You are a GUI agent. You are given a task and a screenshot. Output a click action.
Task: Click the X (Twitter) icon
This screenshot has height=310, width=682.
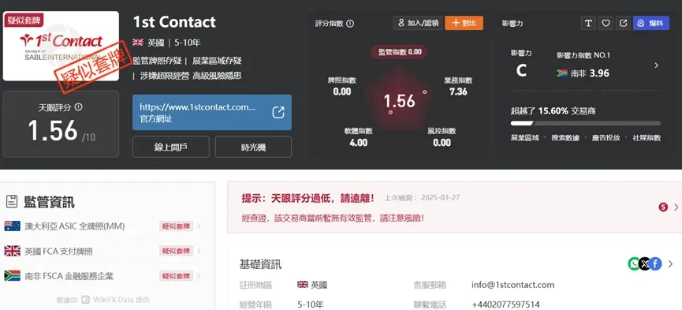pos(645,263)
